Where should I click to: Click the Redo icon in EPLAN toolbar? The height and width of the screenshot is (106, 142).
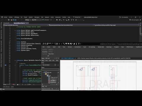(x=53, y=44)
